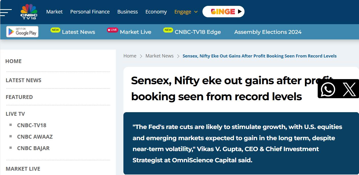Viewport: 359px width, 175px height.
Task: Open FEATURED in the left sidebar
Action: 19,97
